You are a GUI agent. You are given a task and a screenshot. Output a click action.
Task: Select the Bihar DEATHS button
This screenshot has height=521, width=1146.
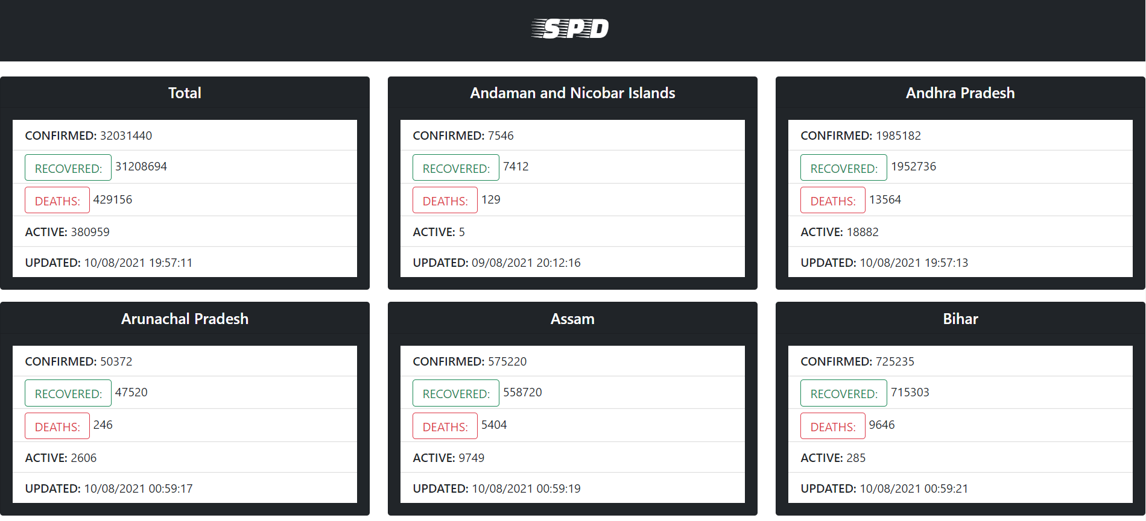click(833, 426)
